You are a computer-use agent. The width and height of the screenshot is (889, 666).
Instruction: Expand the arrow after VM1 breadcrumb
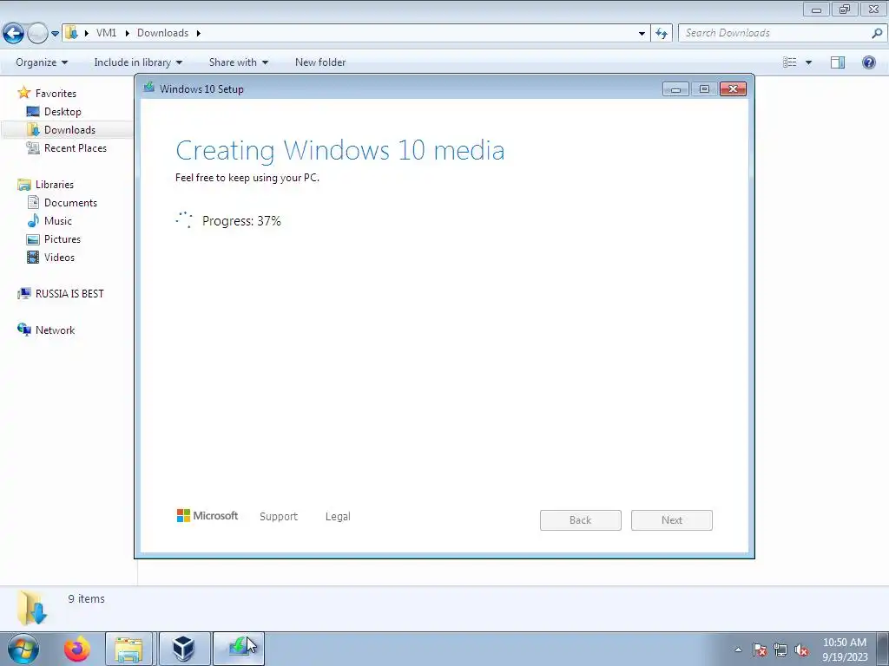tap(127, 33)
